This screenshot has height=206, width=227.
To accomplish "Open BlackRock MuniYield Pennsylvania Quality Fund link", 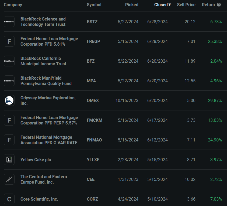I will [46, 81].
